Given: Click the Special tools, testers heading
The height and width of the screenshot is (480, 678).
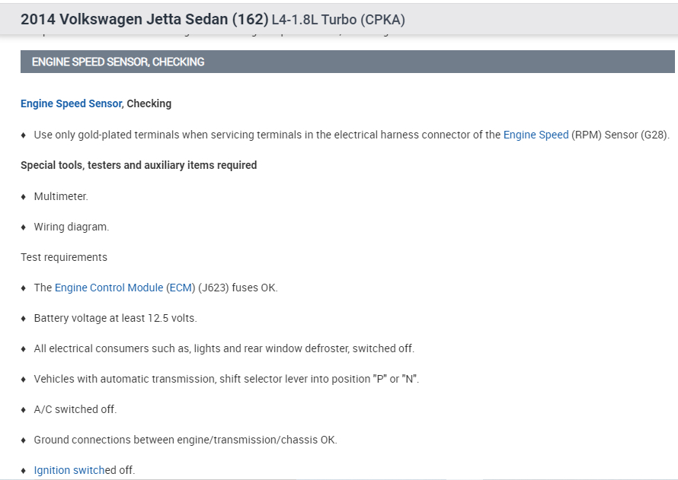Looking at the screenshot, I should coord(139,165).
